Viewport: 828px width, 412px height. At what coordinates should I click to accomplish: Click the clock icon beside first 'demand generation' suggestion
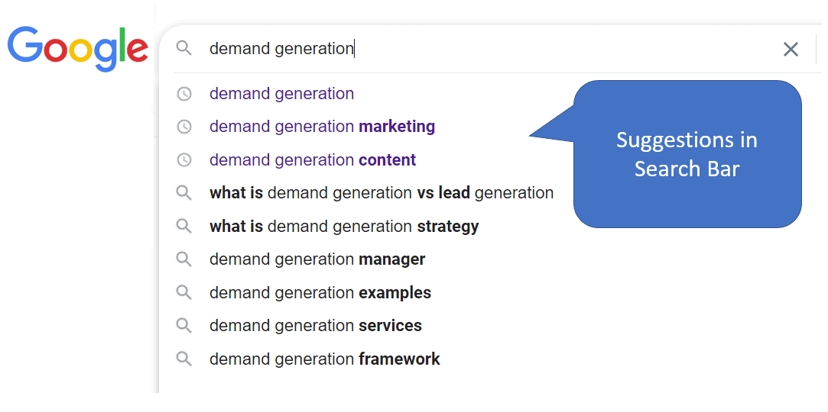click(x=184, y=94)
